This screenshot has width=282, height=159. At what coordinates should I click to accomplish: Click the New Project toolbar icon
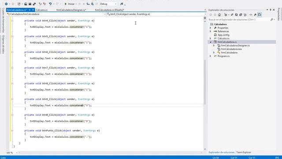tap(19, 4)
